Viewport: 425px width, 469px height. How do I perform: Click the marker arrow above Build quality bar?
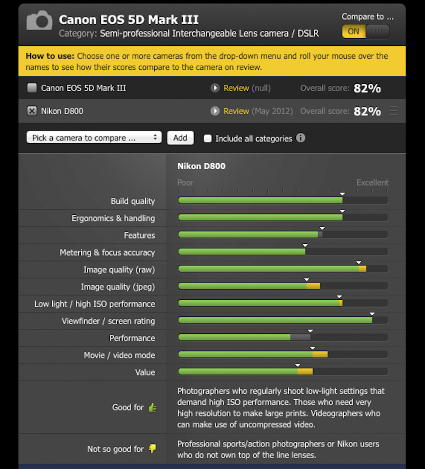tap(343, 194)
